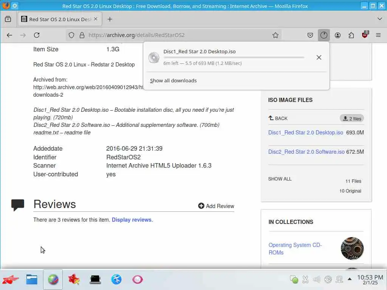This screenshot has height=290, width=387.
Task: Click the Reviews speech bubble icon
Action: tap(18, 205)
